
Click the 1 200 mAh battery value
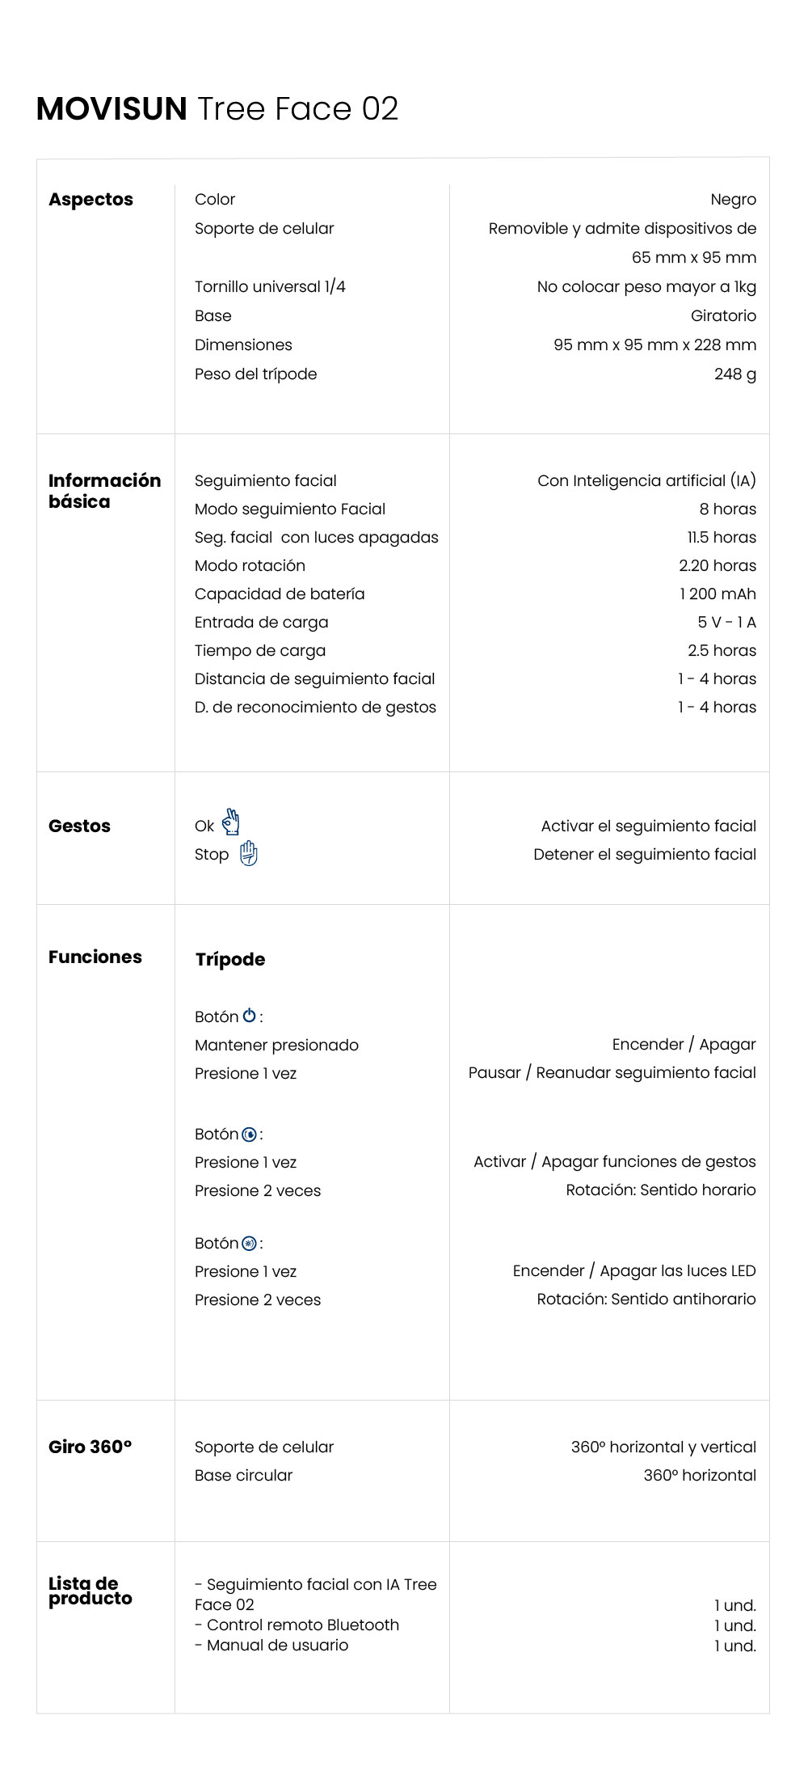(x=718, y=594)
